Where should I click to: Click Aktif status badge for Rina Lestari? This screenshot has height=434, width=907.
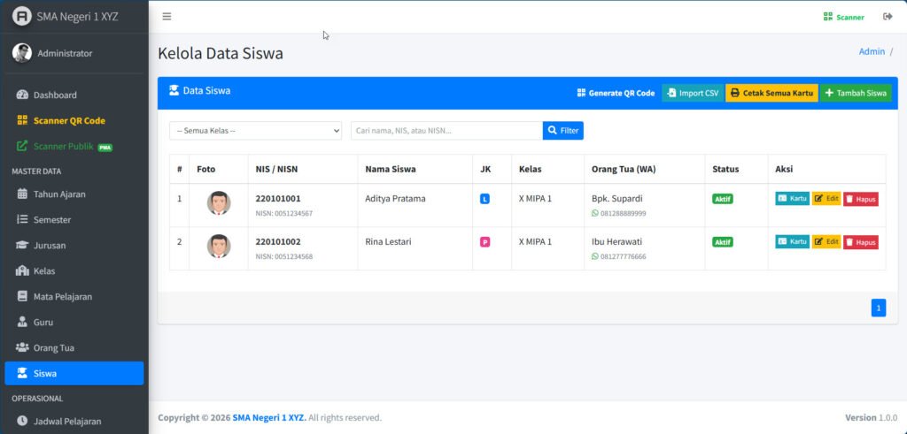point(723,242)
